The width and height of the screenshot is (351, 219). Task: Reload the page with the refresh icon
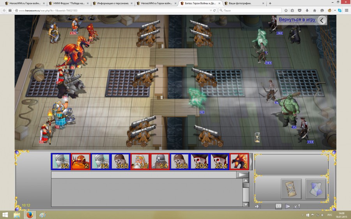[214, 10]
